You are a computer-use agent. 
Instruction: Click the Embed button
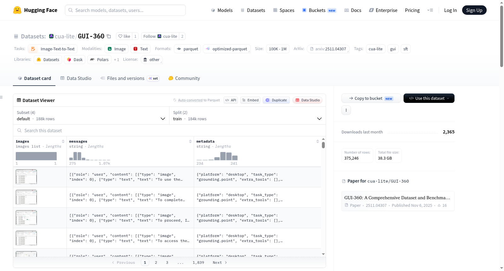pos(250,100)
